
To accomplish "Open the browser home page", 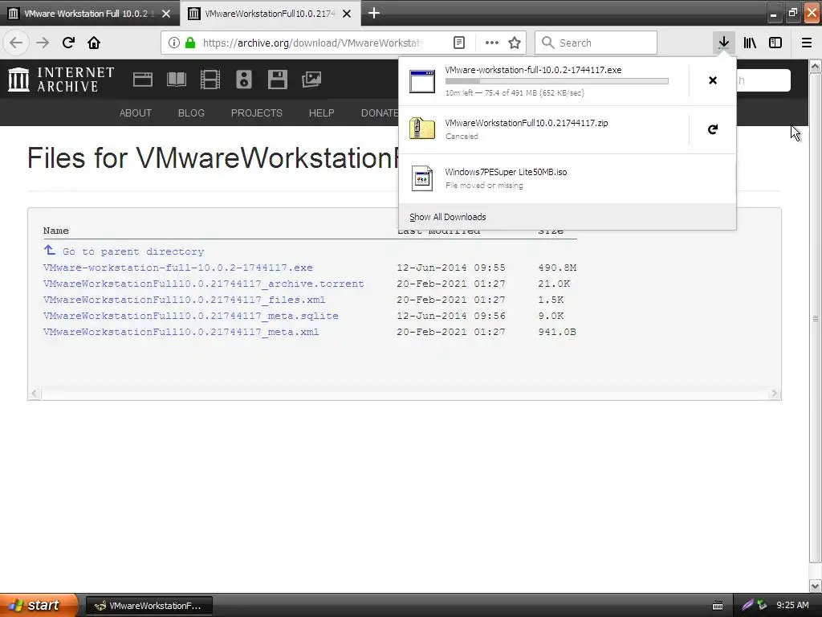I will click(x=94, y=43).
